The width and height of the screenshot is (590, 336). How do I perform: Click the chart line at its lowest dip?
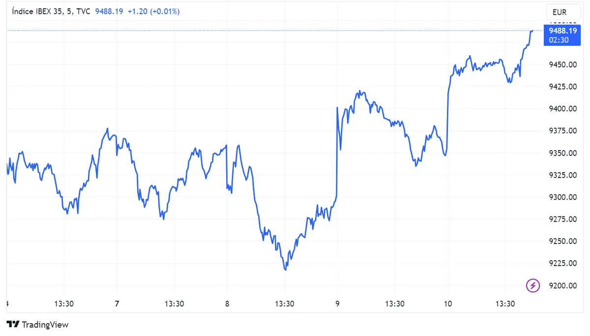(285, 270)
